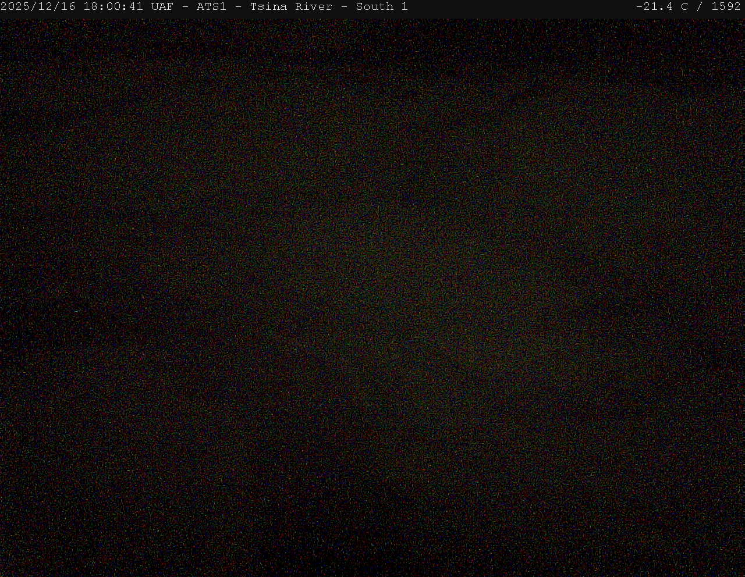Screen dimensions: 745x577
Task: Click the 1592 value
Action: 726,7
